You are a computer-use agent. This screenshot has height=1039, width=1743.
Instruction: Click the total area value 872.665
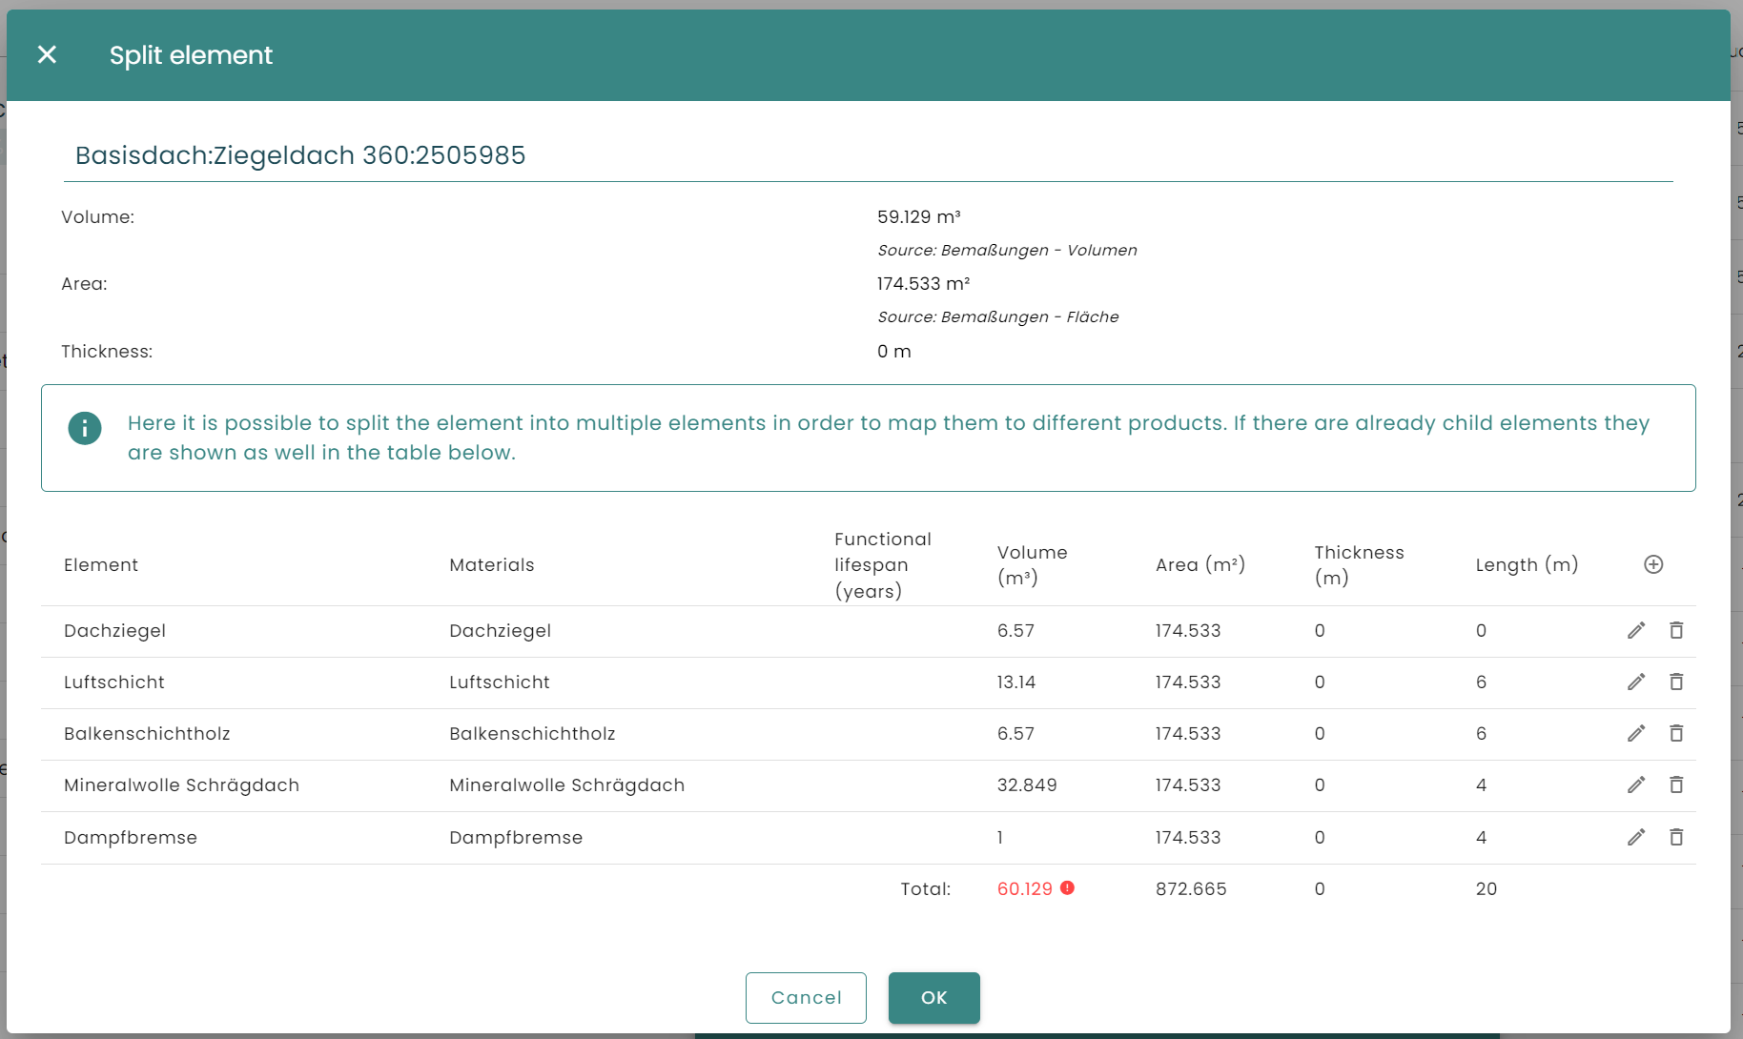click(1191, 889)
